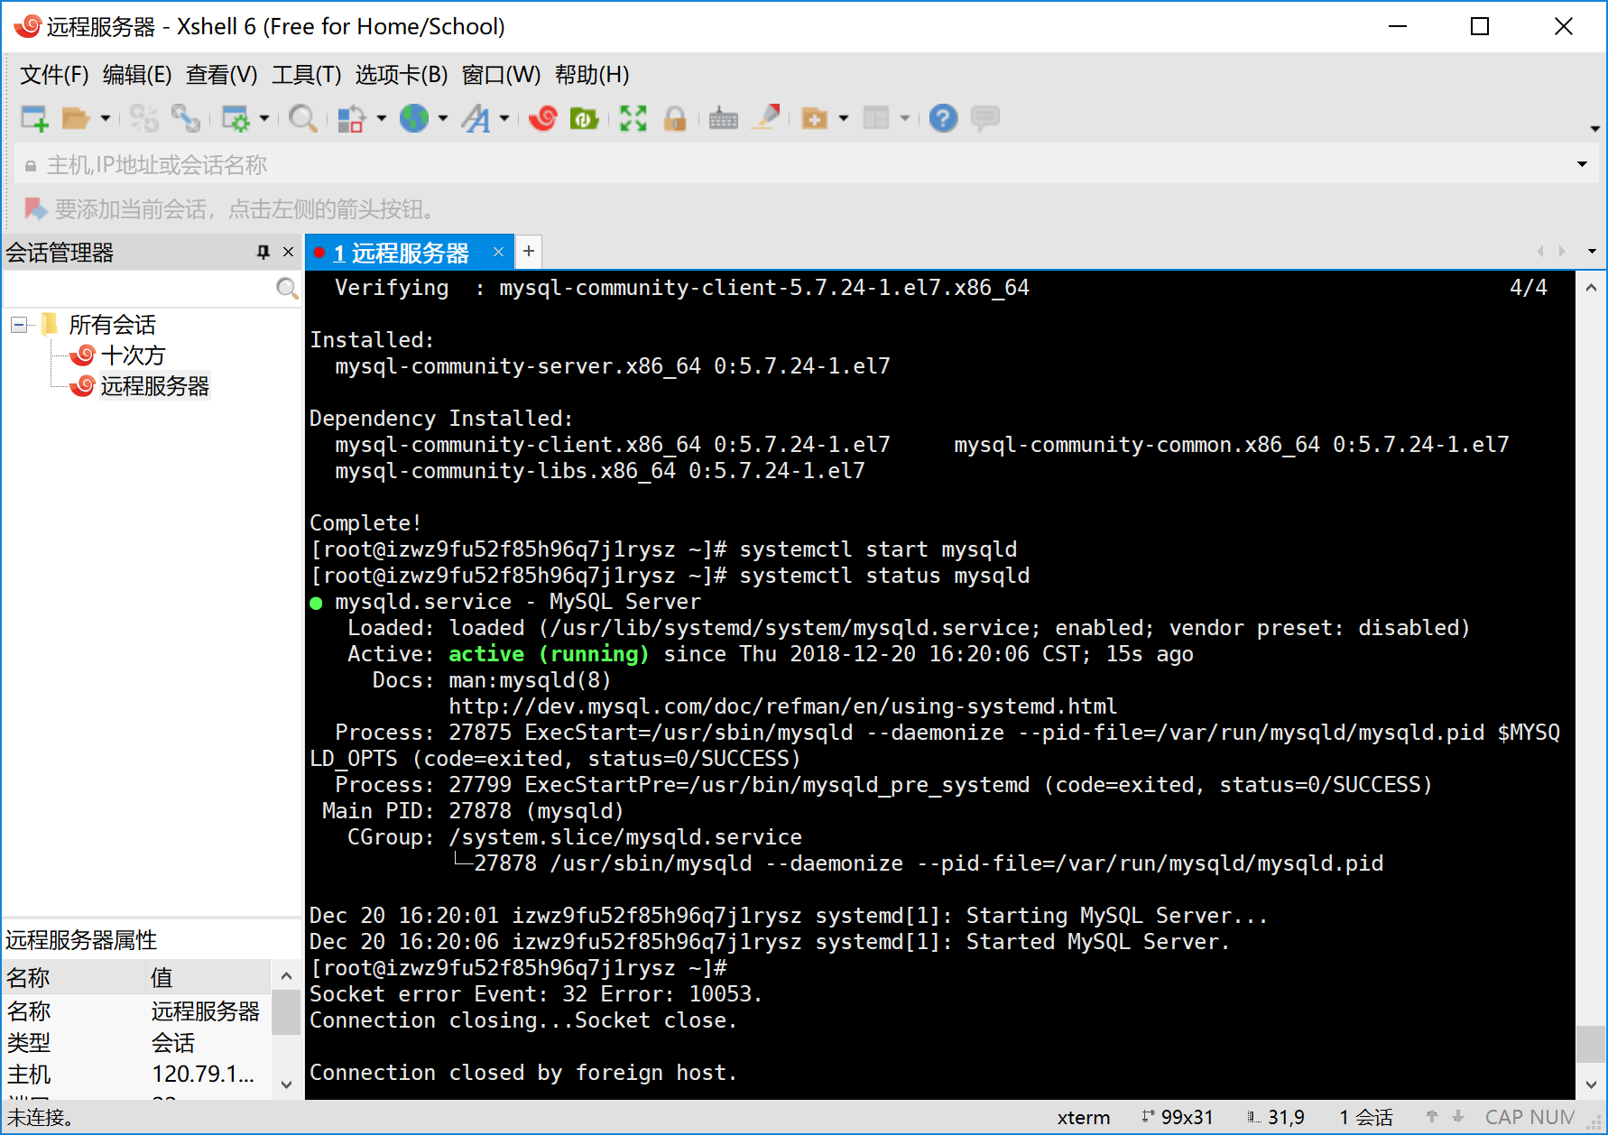The width and height of the screenshot is (1608, 1135).
Task: Launch Xftp green icon in toolbar
Action: tap(585, 118)
